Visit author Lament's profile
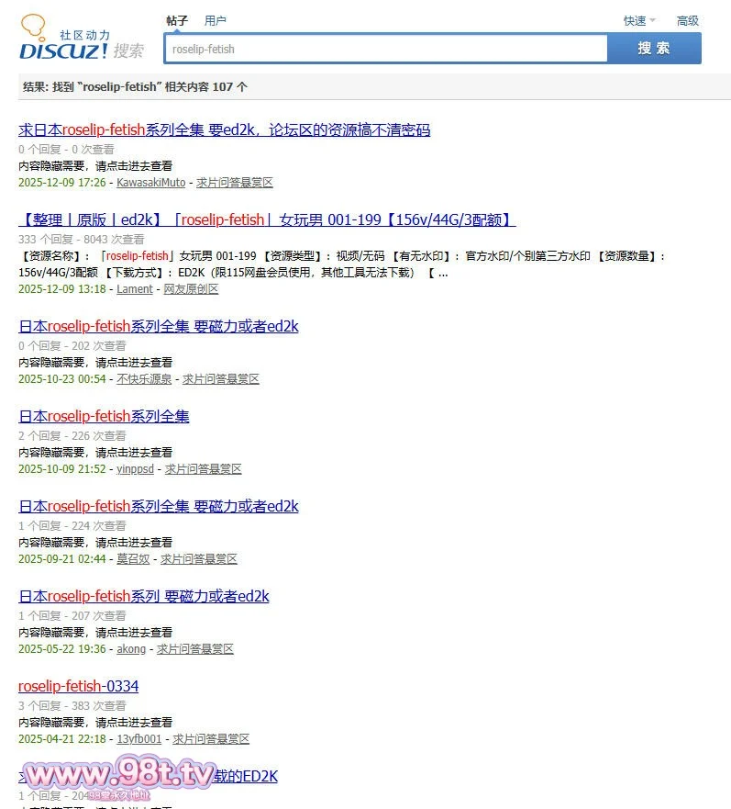This screenshot has width=731, height=809. point(135,289)
